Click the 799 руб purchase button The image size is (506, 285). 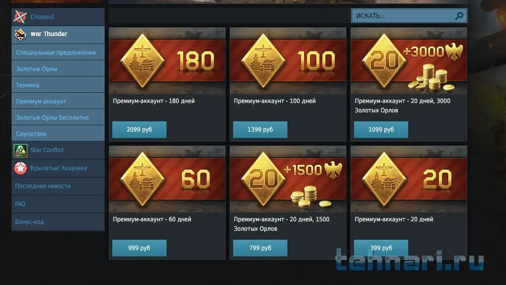(x=260, y=248)
